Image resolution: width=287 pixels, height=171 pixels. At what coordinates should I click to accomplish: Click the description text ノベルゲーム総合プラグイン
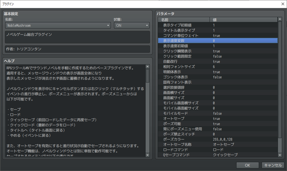[x=29, y=35]
